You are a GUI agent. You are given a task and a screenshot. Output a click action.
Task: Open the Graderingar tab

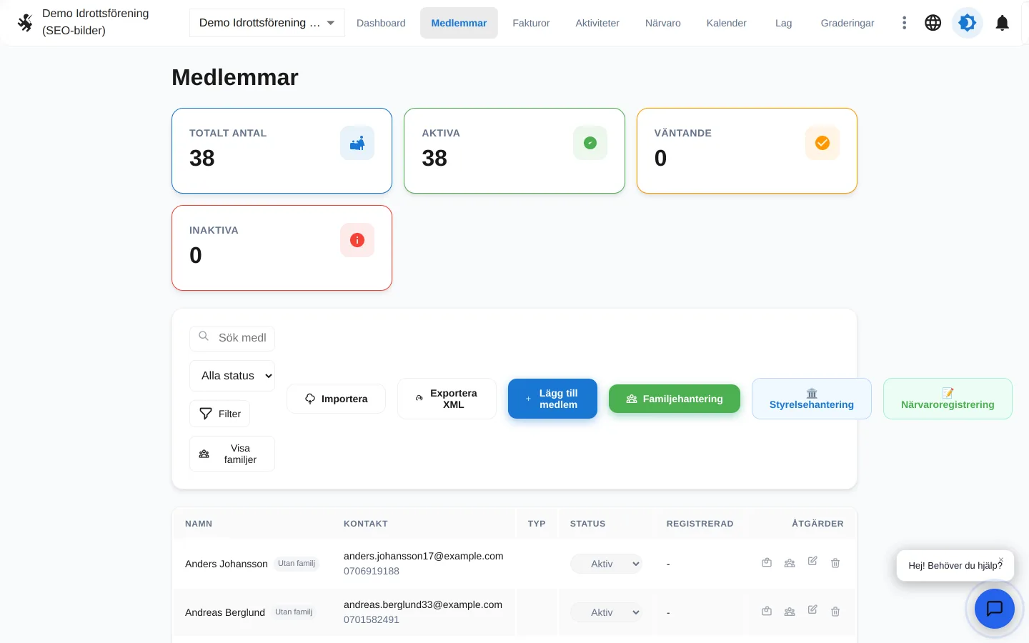[847, 23]
